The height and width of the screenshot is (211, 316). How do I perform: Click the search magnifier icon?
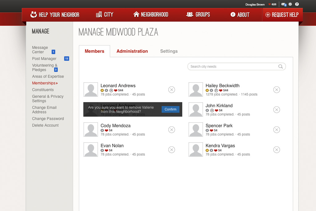click(x=281, y=67)
